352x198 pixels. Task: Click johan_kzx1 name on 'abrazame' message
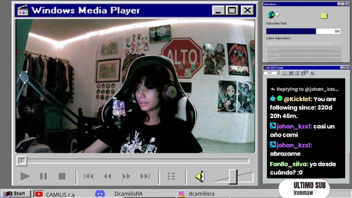(x=294, y=145)
